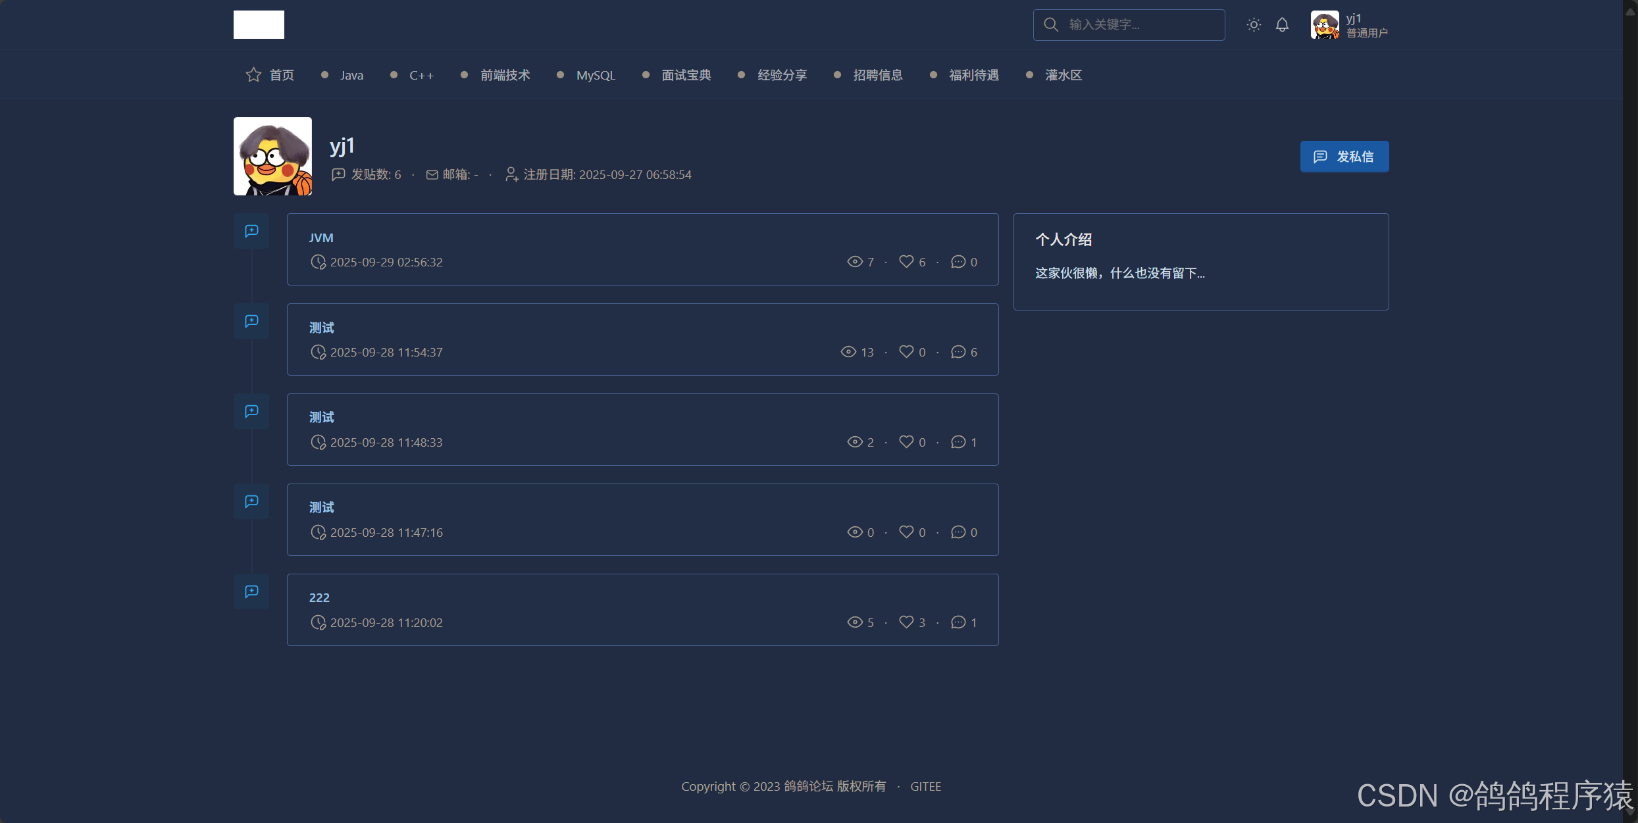Select the 灌水区 board

coord(1063,76)
